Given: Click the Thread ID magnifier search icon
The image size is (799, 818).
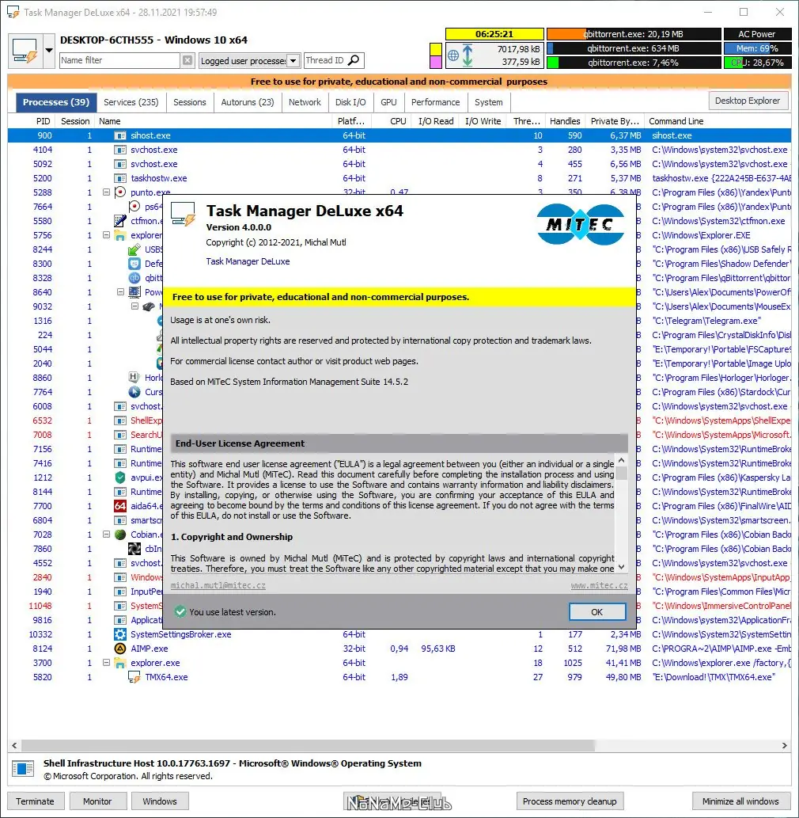Looking at the screenshot, I should click(354, 60).
